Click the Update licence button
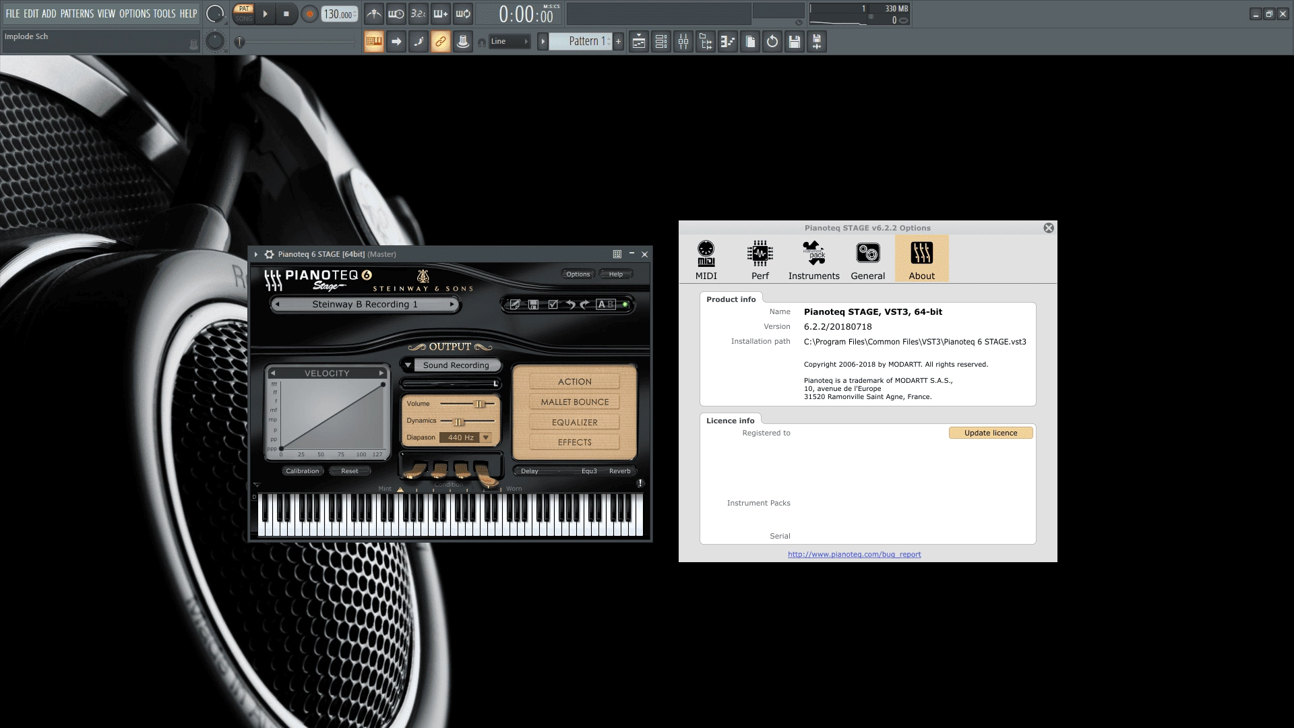Image resolution: width=1294 pixels, height=728 pixels. click(991, 433)
